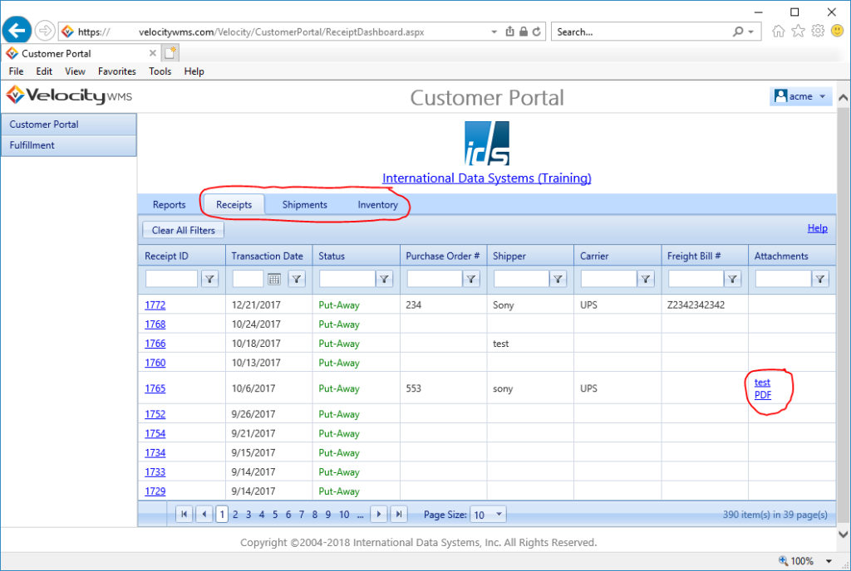Open the Page Size dropdown
The width and height of the screenshot is (851, 571).
click(x=489, y=515)
